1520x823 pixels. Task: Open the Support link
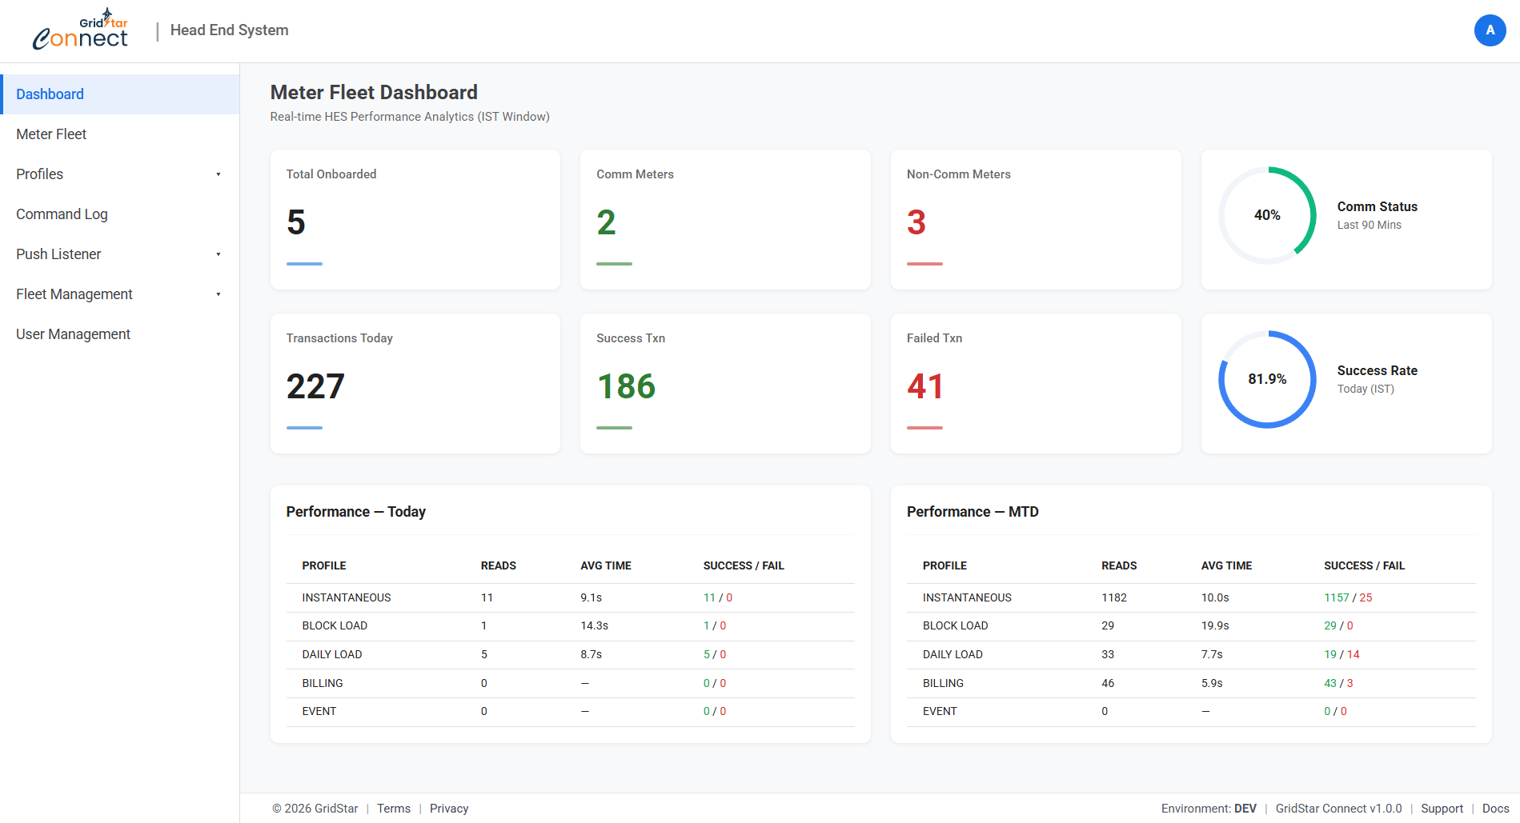point(1442,809)
